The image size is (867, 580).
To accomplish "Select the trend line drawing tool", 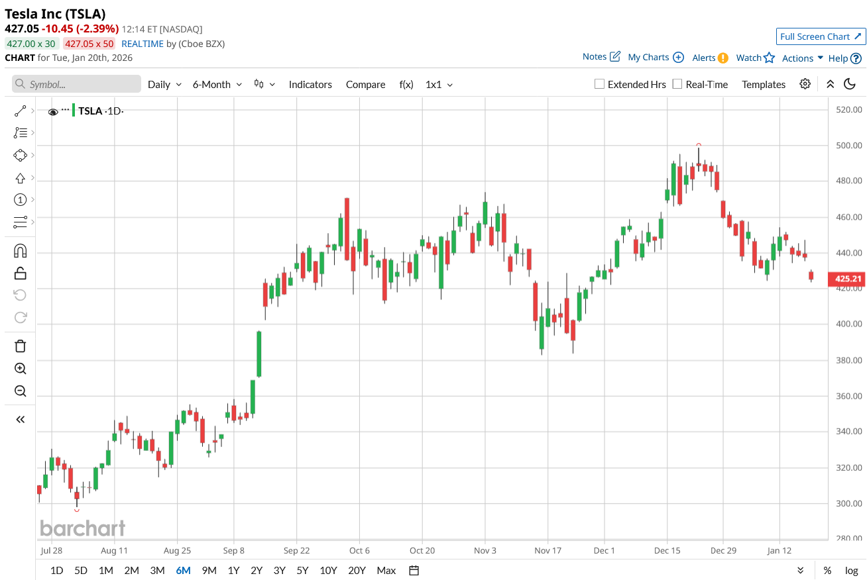I will pyautogui.click(x=20, y=111).
